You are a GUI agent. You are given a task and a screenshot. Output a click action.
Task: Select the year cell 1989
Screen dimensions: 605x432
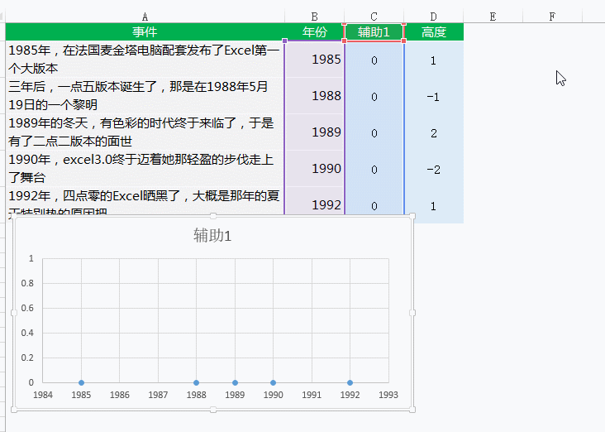tap(314, 132)
